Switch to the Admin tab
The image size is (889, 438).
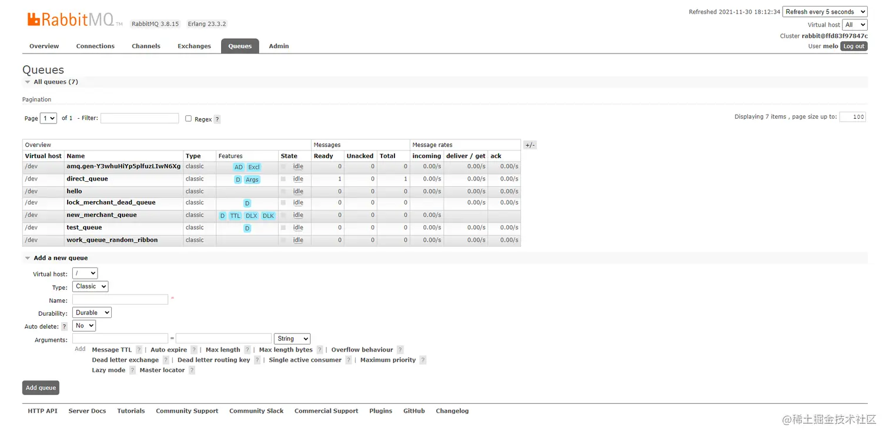[x=279, y=46]
